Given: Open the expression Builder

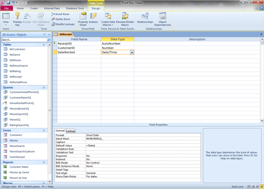Looking at the screenshot, I should coord(27,18).
